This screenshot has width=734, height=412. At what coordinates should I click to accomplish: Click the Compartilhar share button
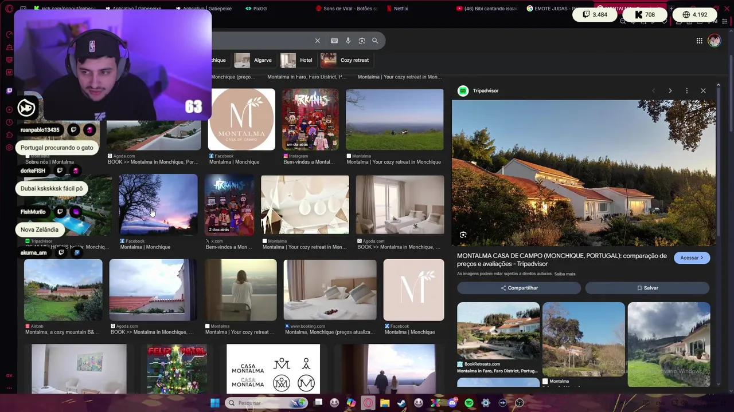coord(519,288)
